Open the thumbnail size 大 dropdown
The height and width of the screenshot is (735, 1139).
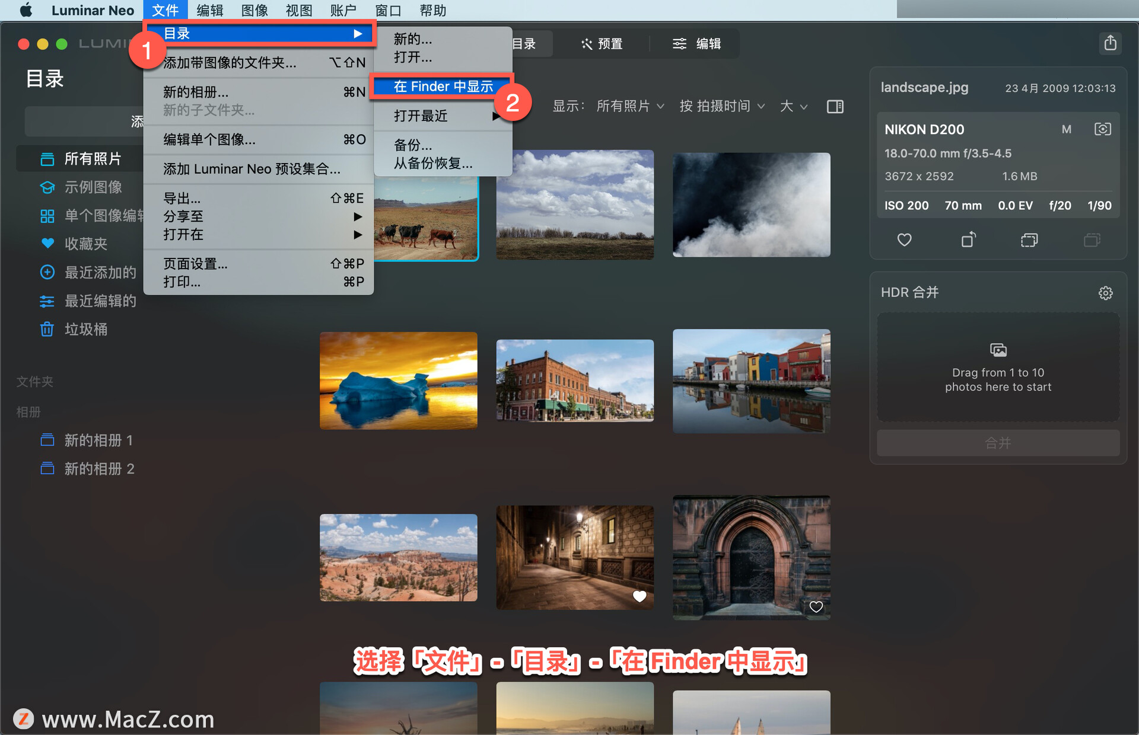794,106
